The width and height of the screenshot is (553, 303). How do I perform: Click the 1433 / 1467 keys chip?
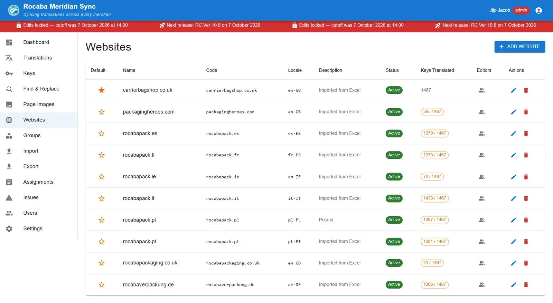tap(434, 198)
